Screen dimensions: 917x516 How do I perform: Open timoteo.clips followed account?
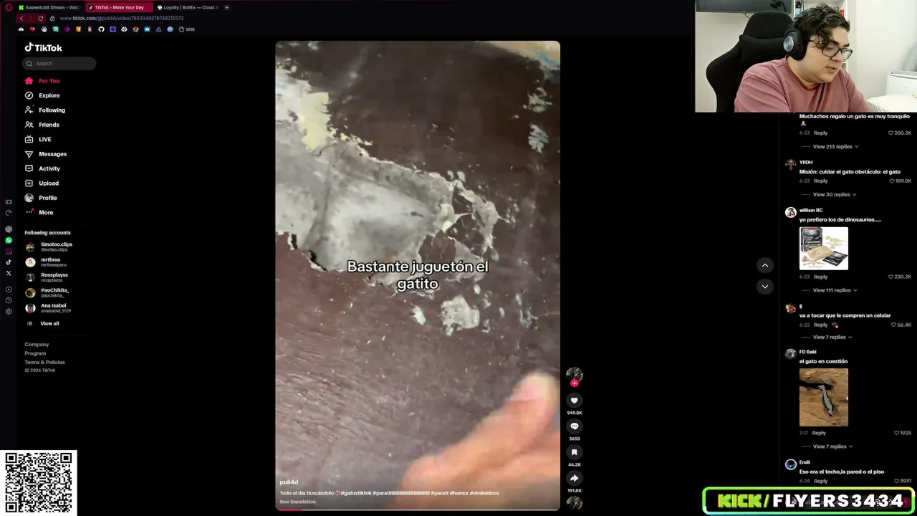click(x=49, y=247)
